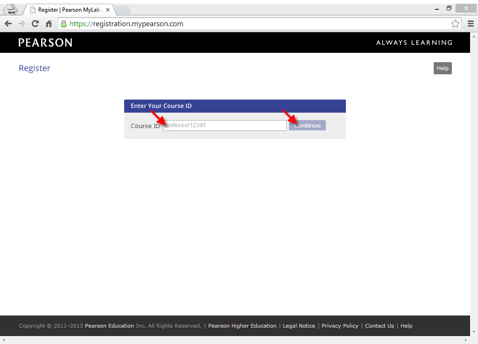Image resolution: width=478 pixels, height=344 pixels.
Task: Reload the current page
Action: point(35,24)
